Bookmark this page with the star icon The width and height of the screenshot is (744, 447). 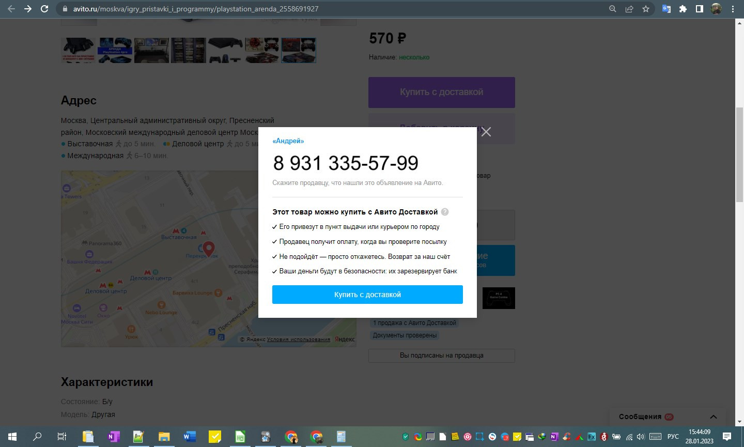coord(646,9)
